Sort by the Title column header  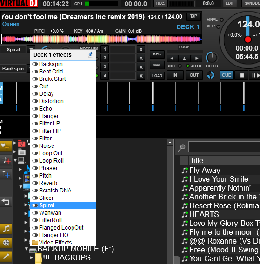click(197, 160)
